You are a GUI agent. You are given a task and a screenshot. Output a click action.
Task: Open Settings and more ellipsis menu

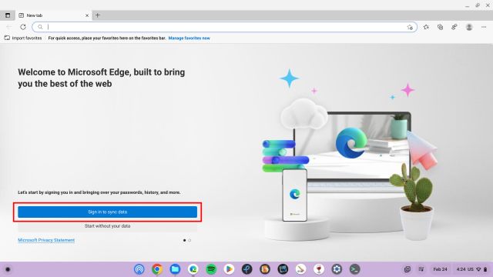pyautogui.click(x=484, y=27)
